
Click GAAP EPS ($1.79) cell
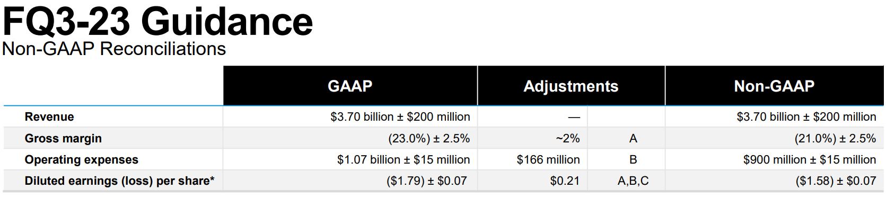click(427, 181)
